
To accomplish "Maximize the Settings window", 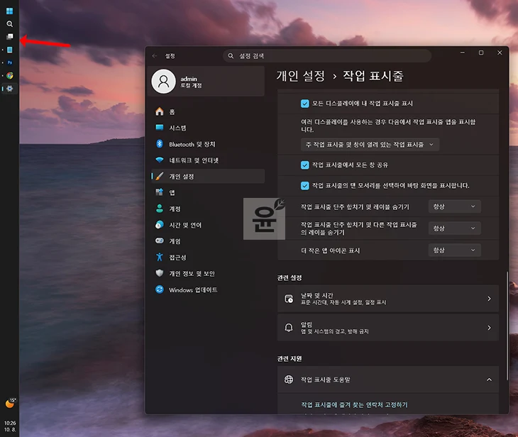I will 481,52.
